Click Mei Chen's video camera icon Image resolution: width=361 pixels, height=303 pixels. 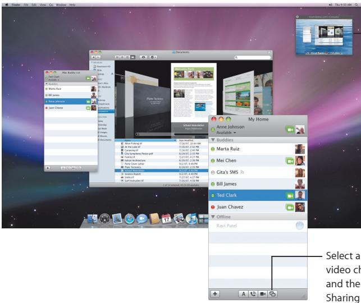pyautogui.click(x=290, y=161)
